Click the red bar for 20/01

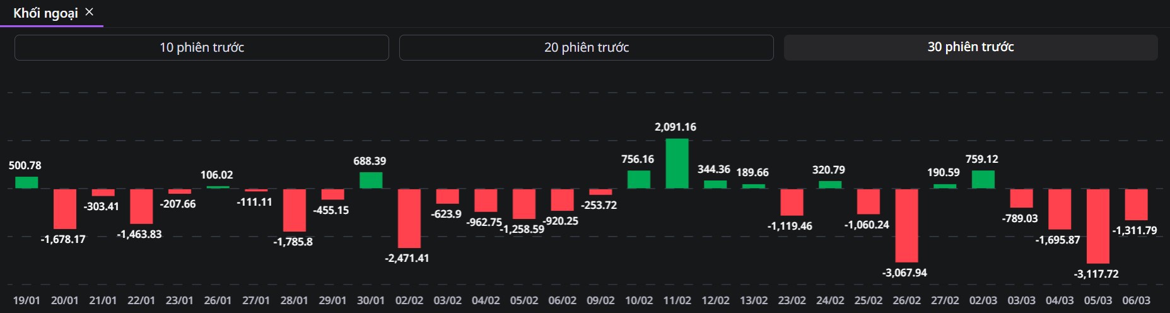[64, 208]
